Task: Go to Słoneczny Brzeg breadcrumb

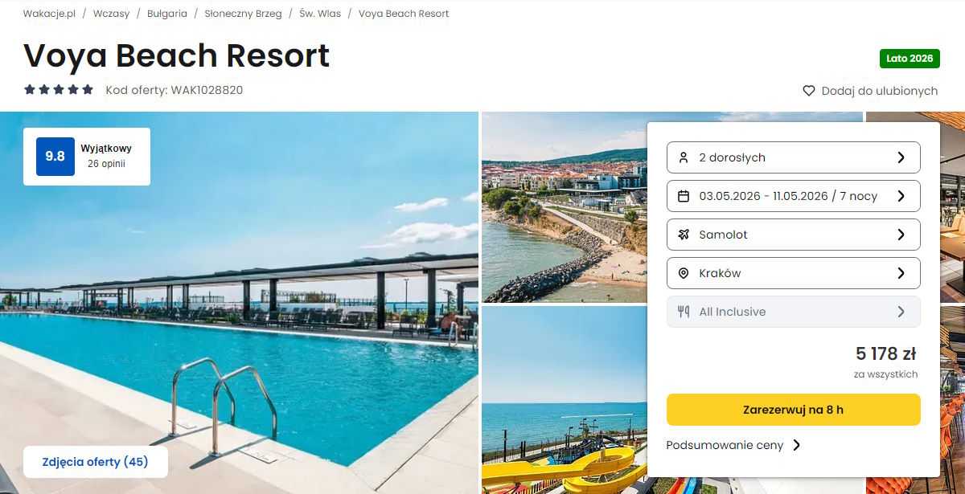Action: click(x=243, y=14)
